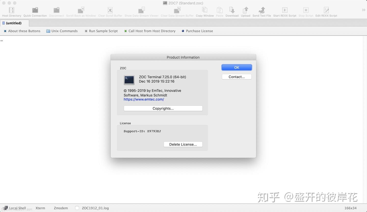Image resolution: width=367 pixels, height=212 pixels.
Task: Click Zmodem in the status bar
Action: pyautogui.click(x=61, y=208)
